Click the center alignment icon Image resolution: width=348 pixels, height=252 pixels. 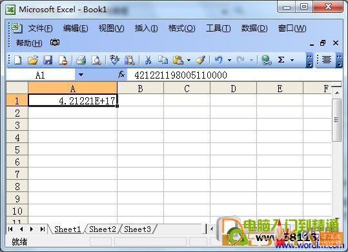coord(327,60)
